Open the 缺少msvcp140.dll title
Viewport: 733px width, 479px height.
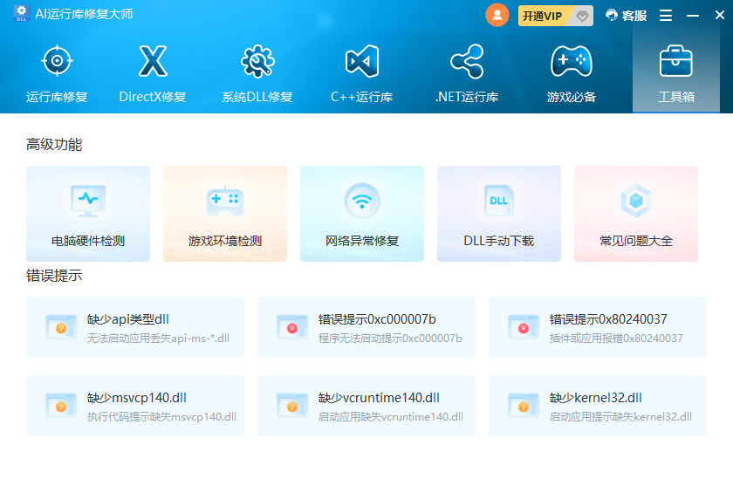point(136,398)
